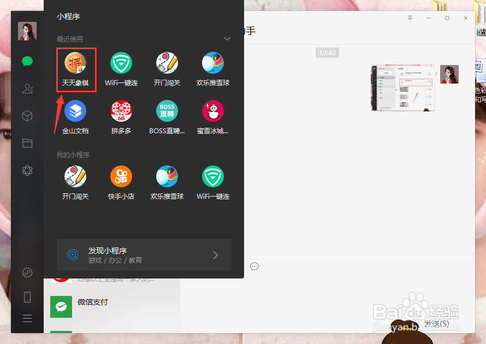Switch to the Chats sidebar icon
Screen dimensions: 486x344
pyautogui.click(x=27, y=61)
